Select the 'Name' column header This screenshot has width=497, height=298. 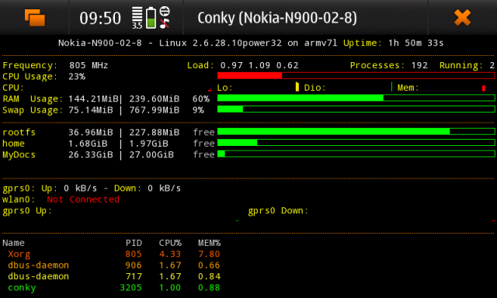coord(13,243)
